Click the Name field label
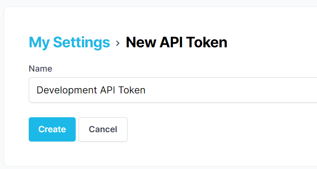 tap(40, 69)
